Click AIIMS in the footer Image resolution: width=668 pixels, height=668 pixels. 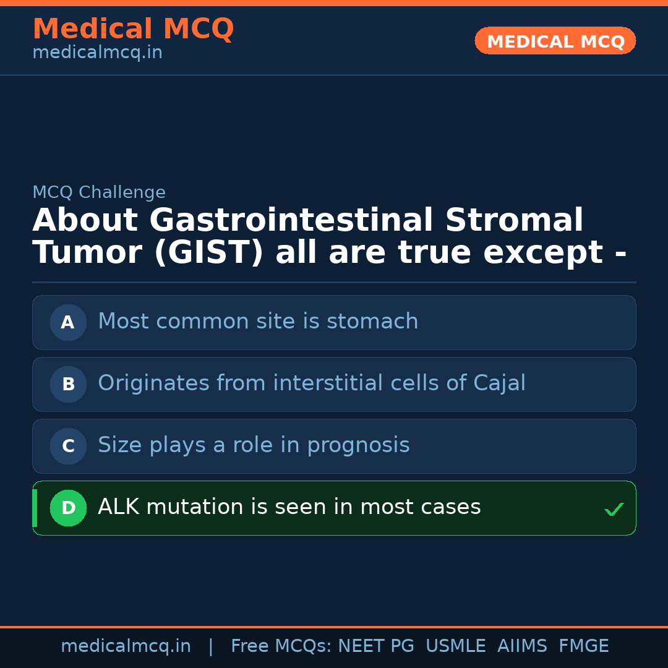tap(522, 646)
